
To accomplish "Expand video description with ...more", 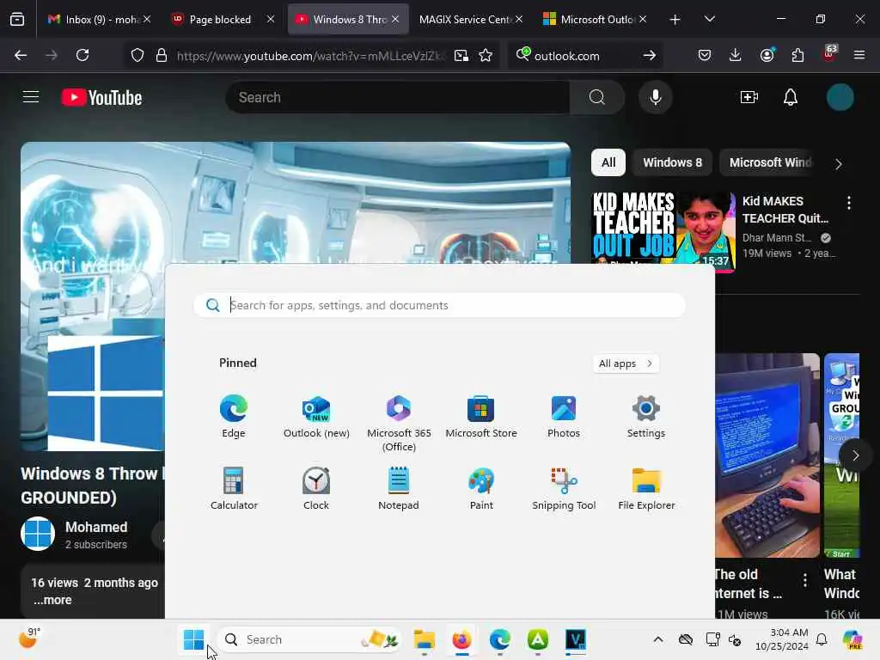I will pos(52,600).
